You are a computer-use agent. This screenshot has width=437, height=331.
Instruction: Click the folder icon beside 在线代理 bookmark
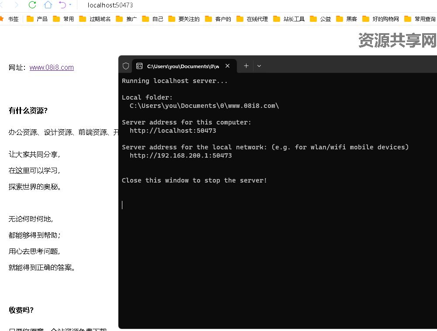240,19
